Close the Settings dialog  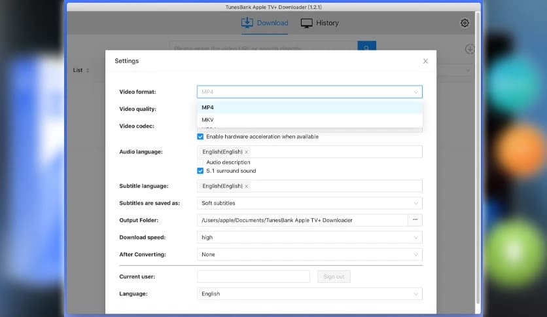click(x=425, y=61)
